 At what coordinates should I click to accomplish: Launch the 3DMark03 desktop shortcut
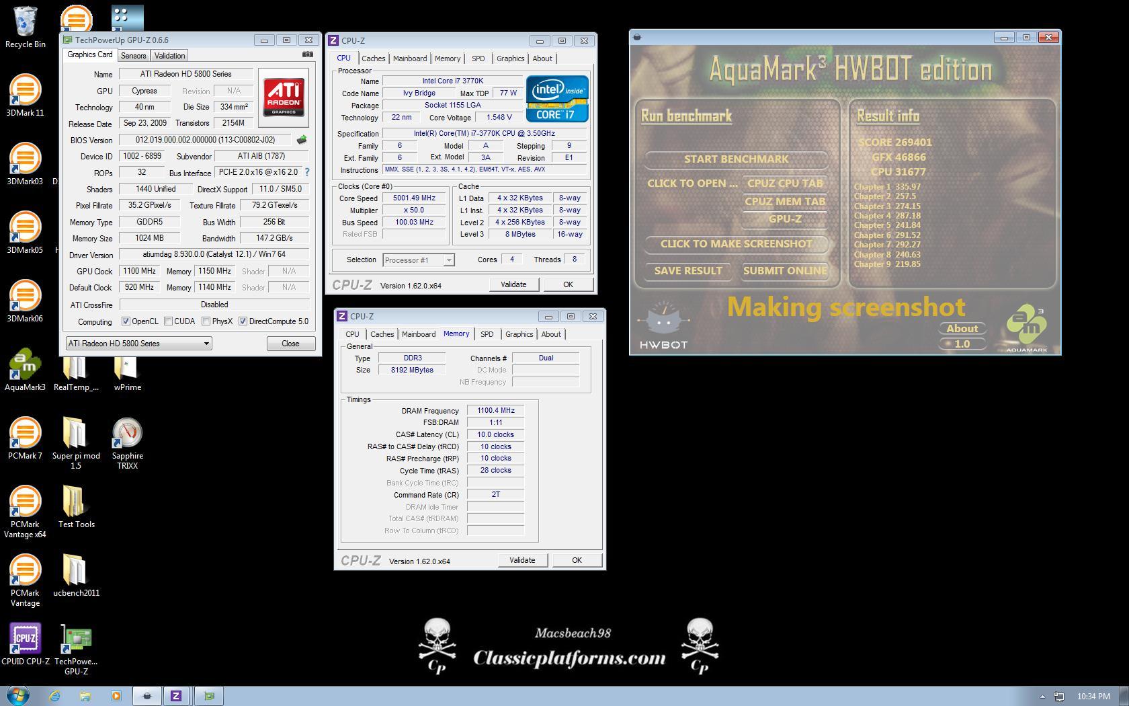(x=25, y=164)
